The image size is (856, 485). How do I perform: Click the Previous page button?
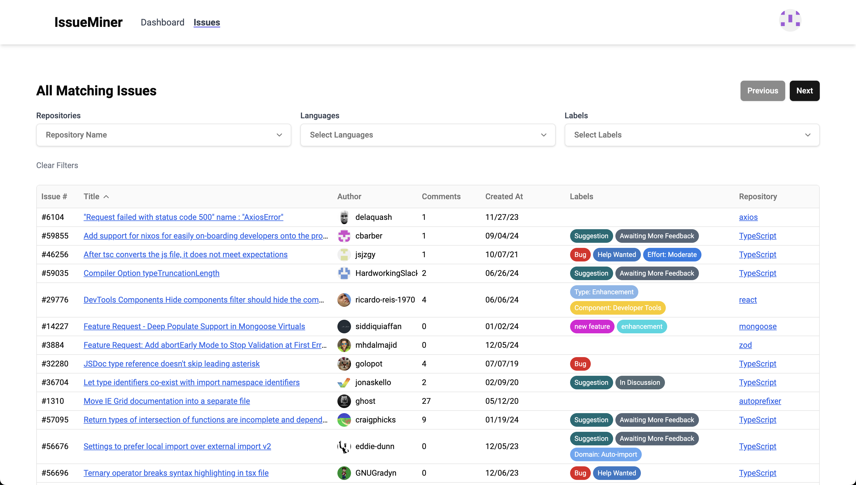pyautogui.click(x=762, y=91)
